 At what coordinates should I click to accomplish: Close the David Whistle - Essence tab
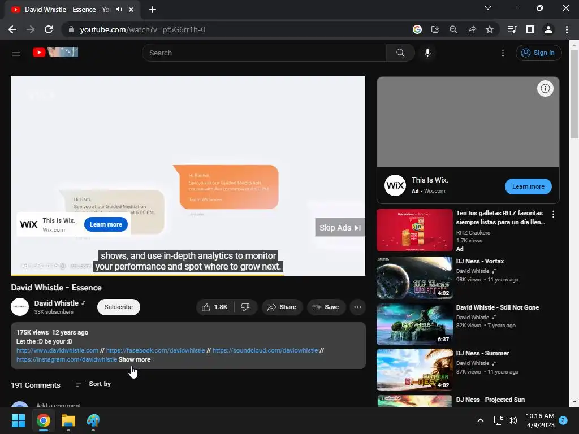point(131,10)
